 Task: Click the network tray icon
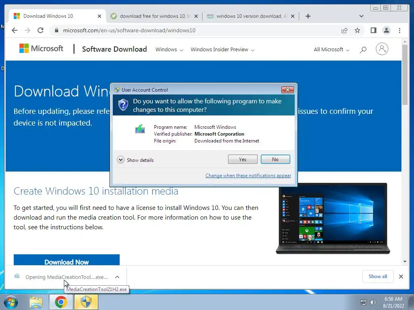[x=363, y=302]
